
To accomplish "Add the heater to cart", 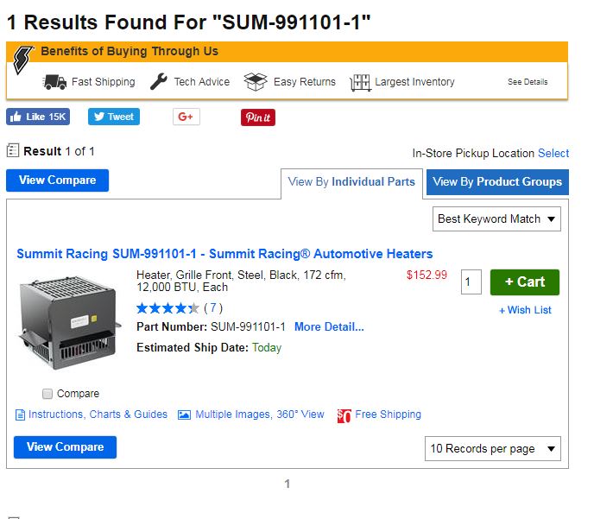I will click(x=524, y=282).
